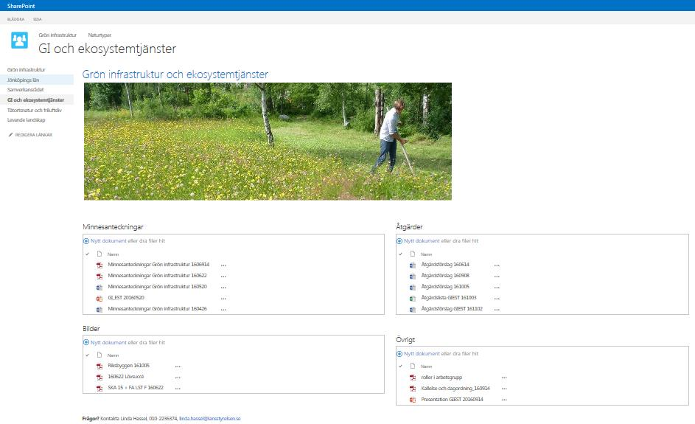Click the Redigera länkar link in the sidebar
The image size is (695, 424).
click(x=34, y=135)
